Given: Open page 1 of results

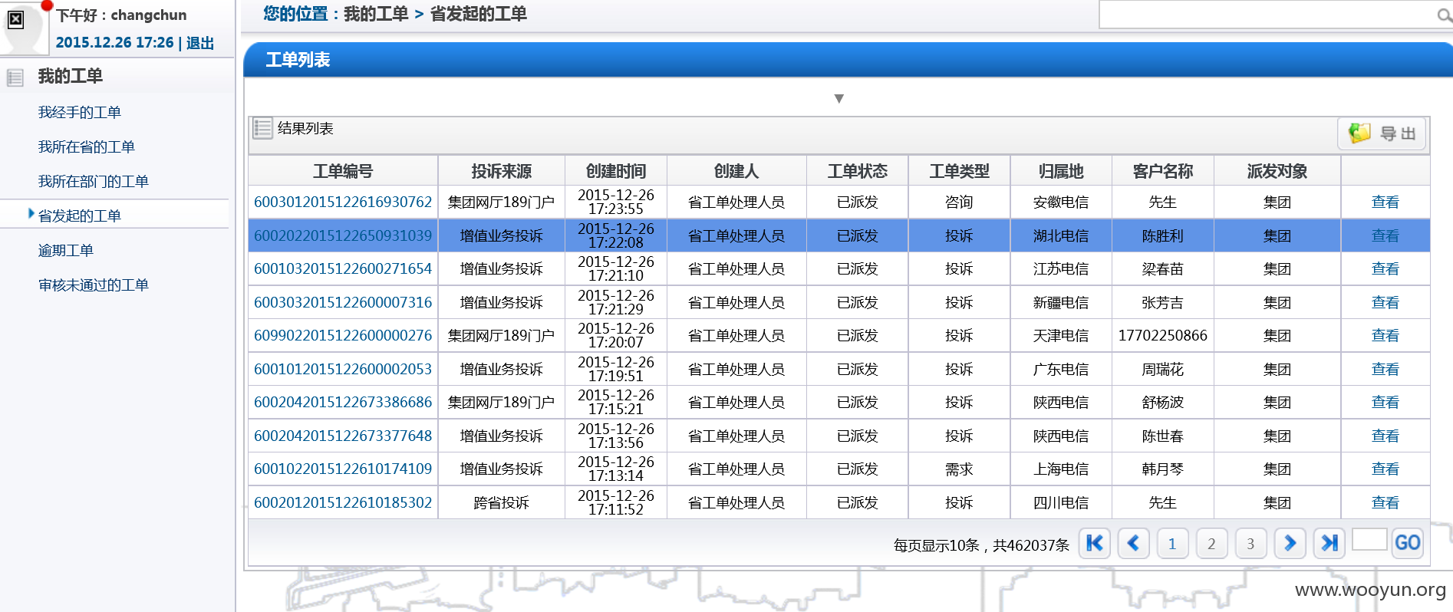Looking at the screenshot, I should click(1173, 544).
